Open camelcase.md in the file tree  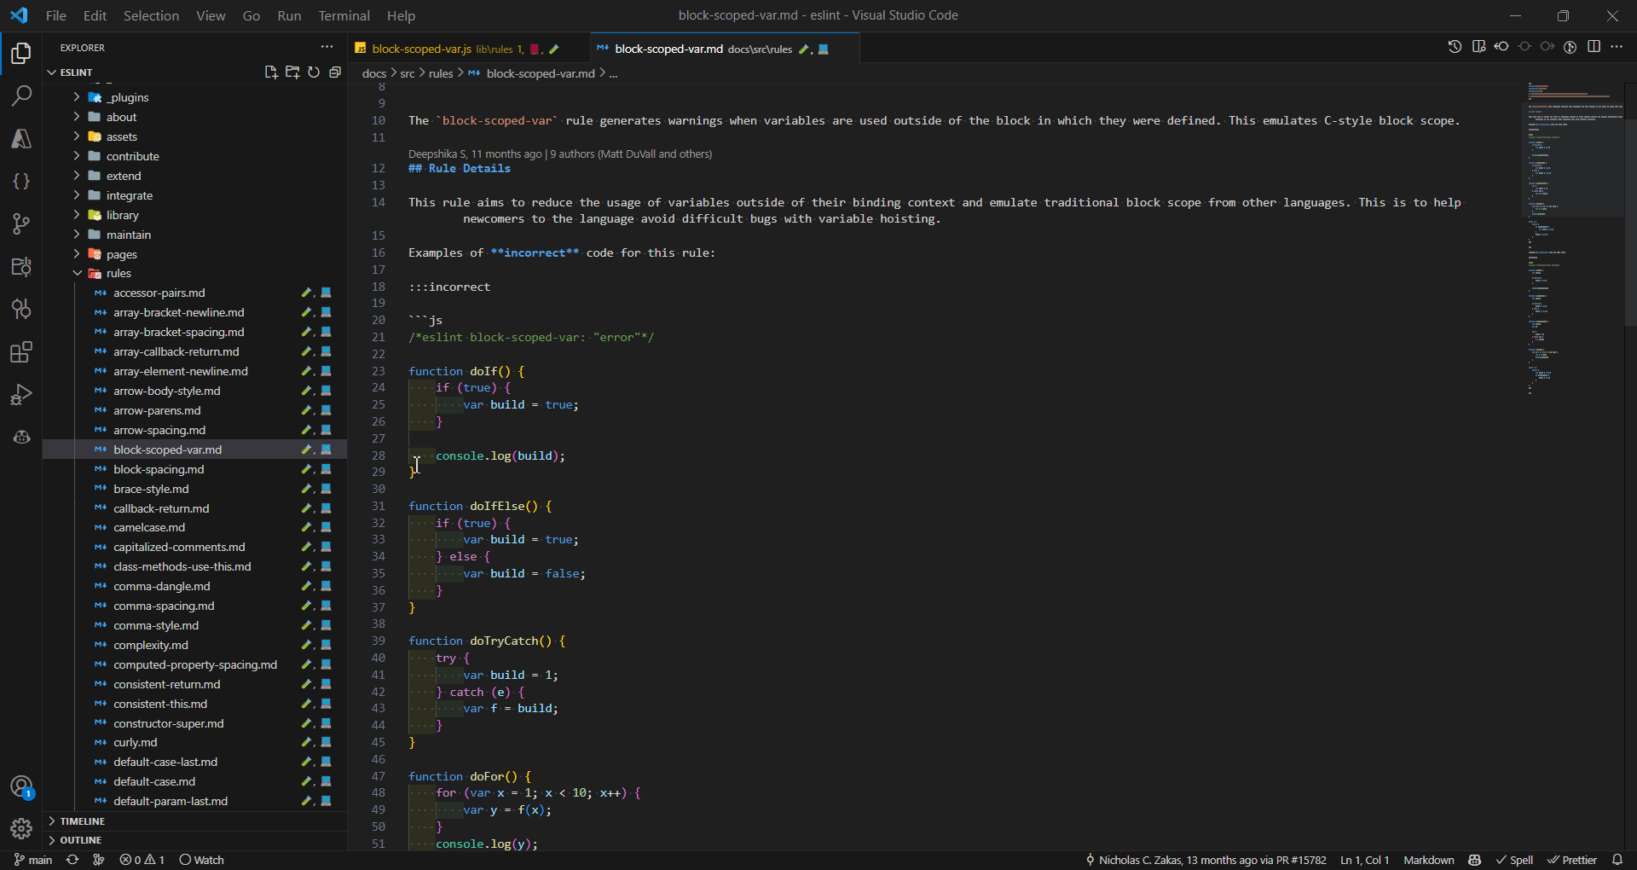194,527
